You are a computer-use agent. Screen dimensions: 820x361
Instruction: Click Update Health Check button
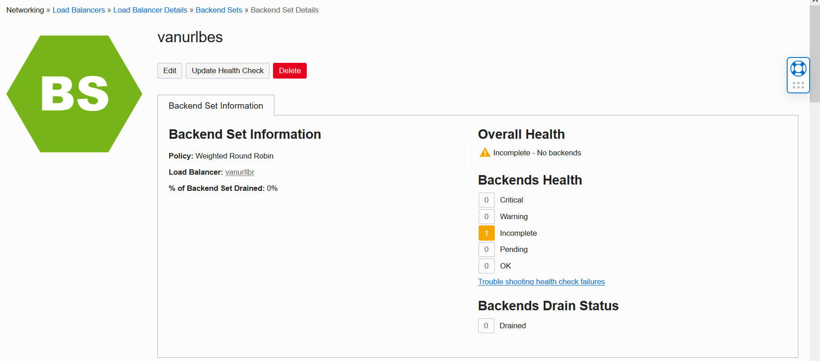(228, 70)
